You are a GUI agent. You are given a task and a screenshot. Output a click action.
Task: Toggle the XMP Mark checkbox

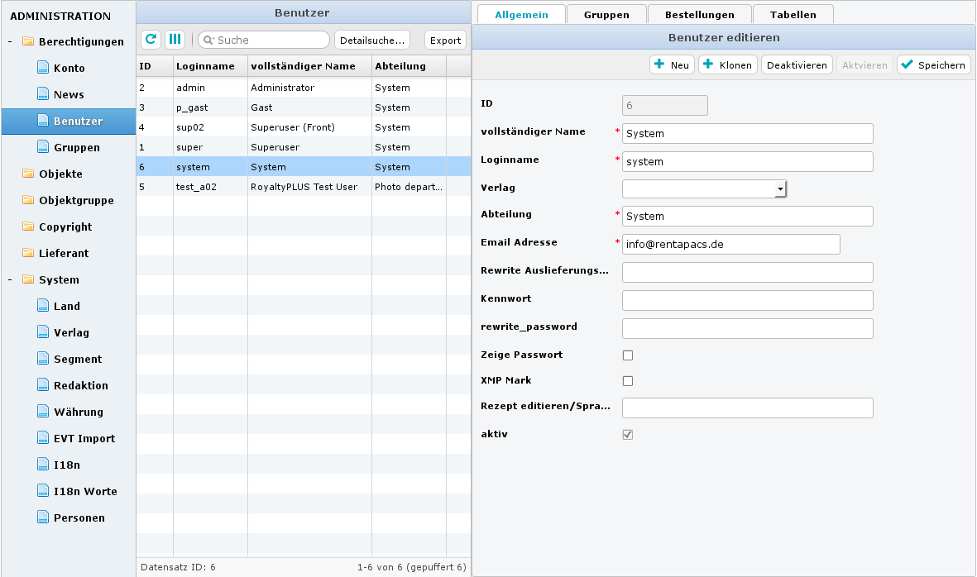click(627, 381)
